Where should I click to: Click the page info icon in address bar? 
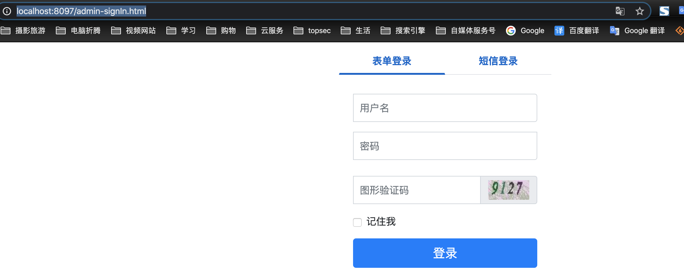tap(7, 11)
